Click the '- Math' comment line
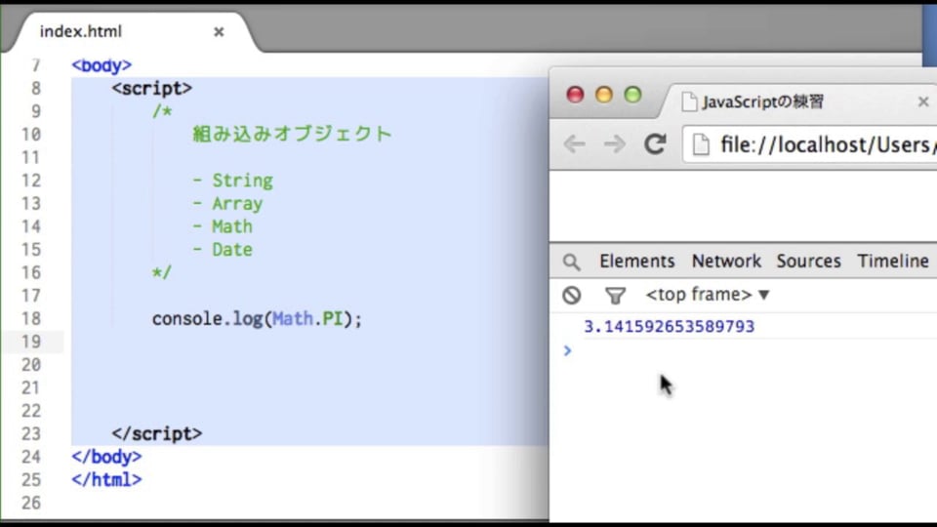This screenshot has height=527, width=937. coord(223,226)
